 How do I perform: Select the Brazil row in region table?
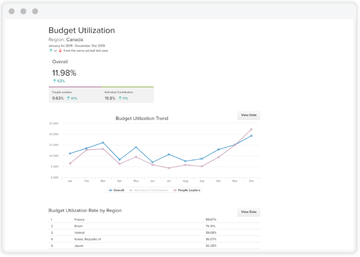coord(154,226)
